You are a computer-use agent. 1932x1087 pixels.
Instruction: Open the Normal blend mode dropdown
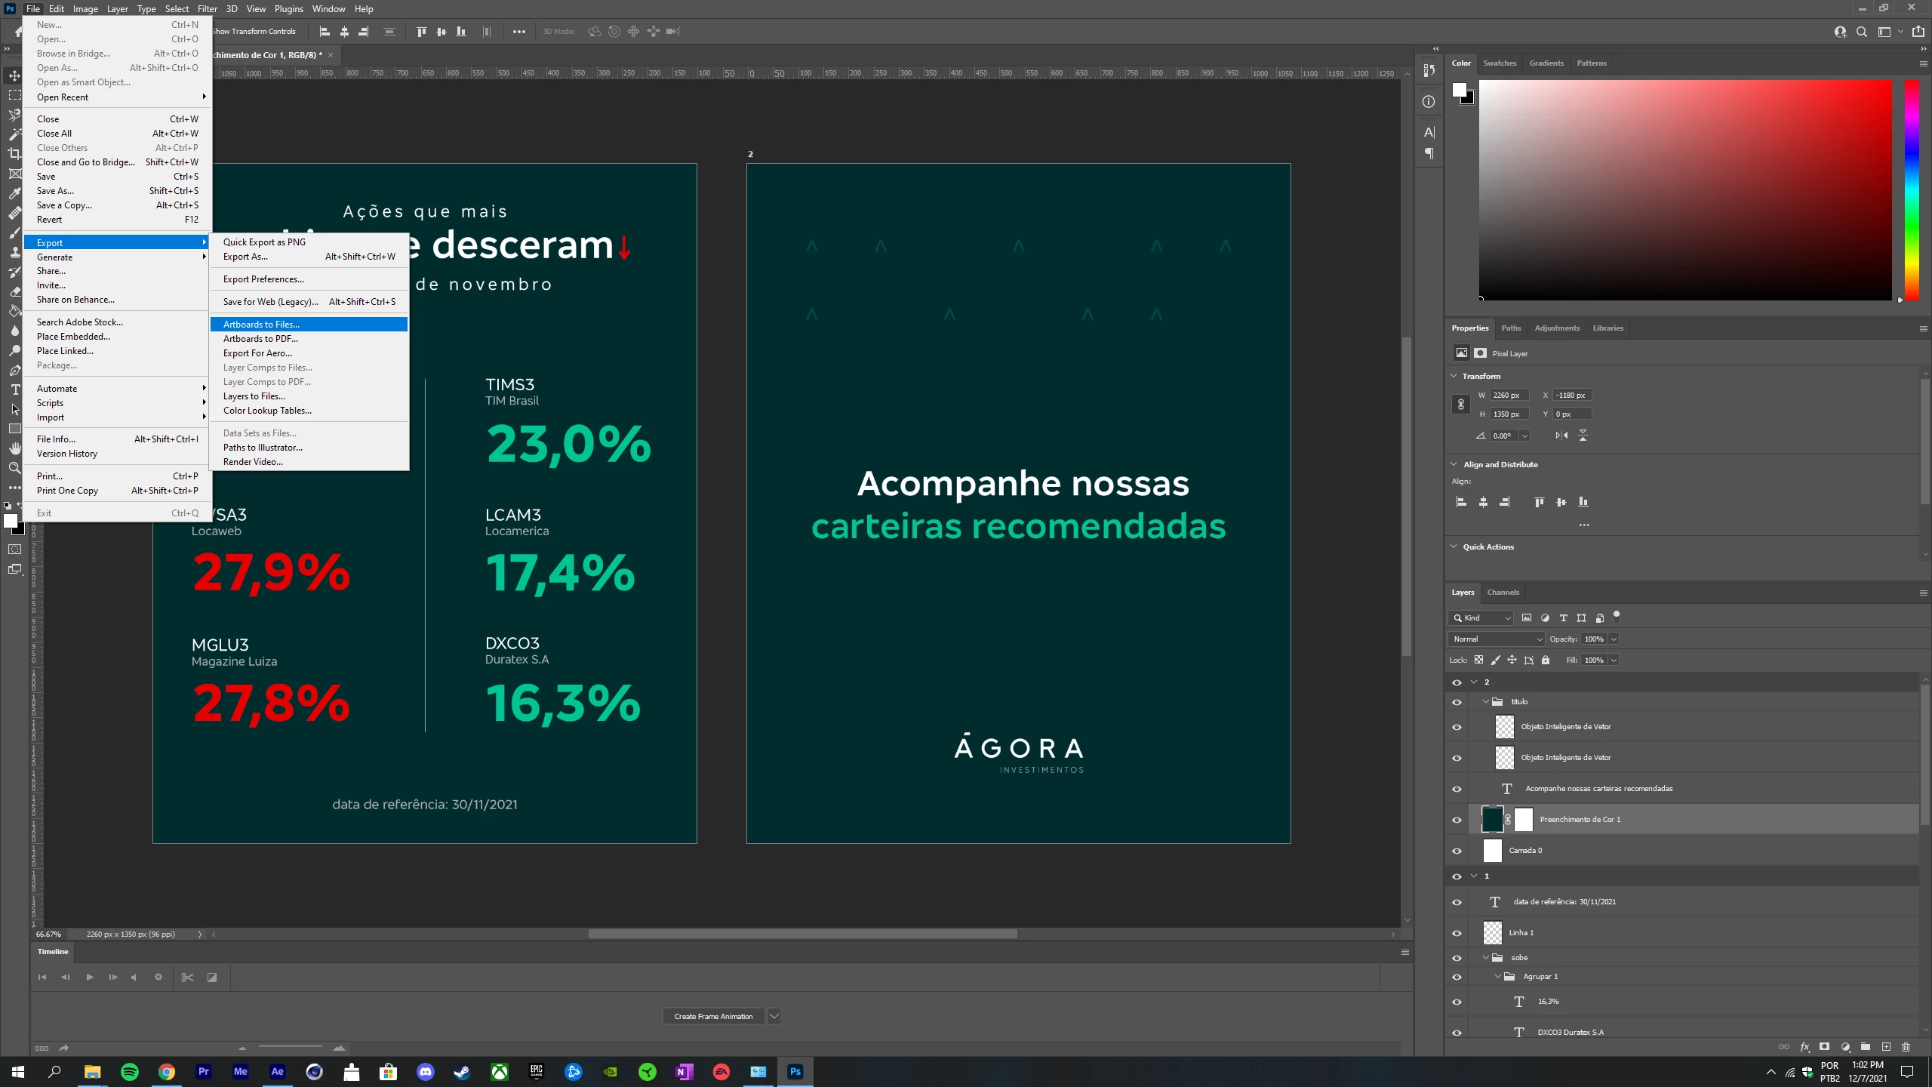point(1496,639)
